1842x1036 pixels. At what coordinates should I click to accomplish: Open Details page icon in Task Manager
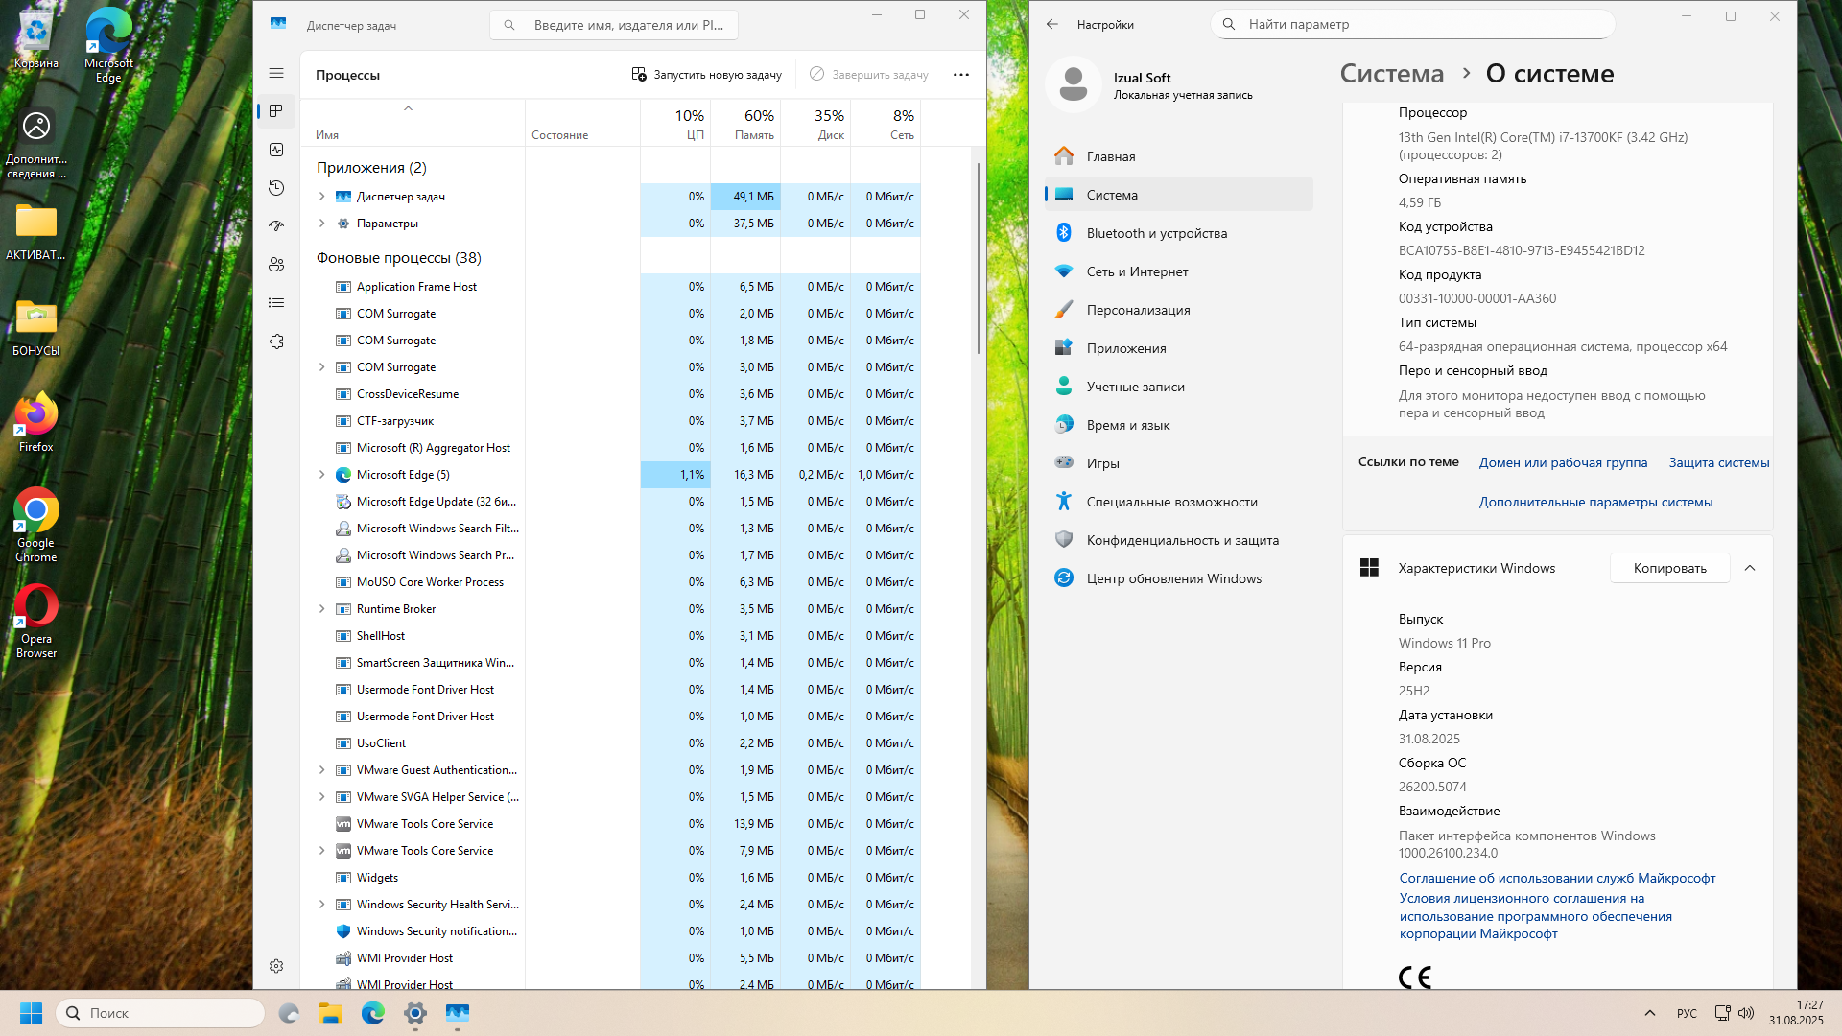click(276, 303)
